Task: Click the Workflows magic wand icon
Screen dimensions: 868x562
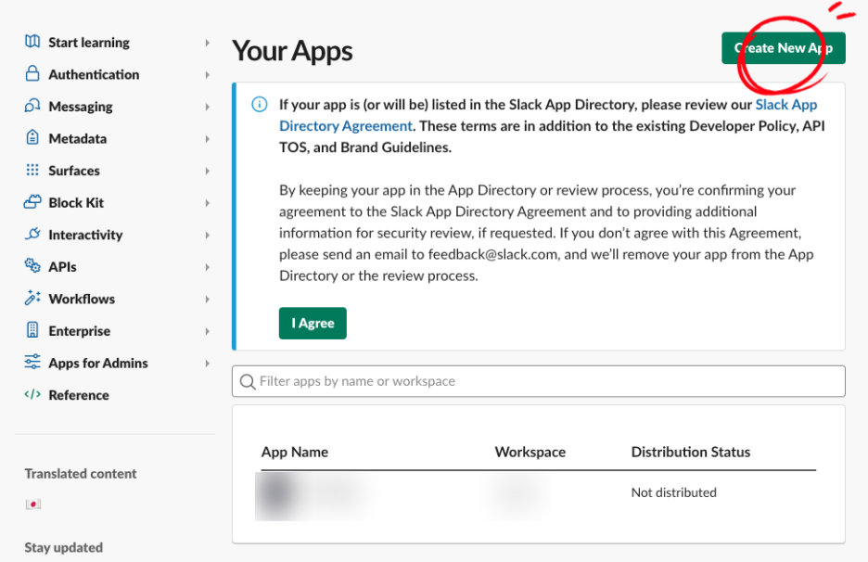Action: [x=32, y=298]
